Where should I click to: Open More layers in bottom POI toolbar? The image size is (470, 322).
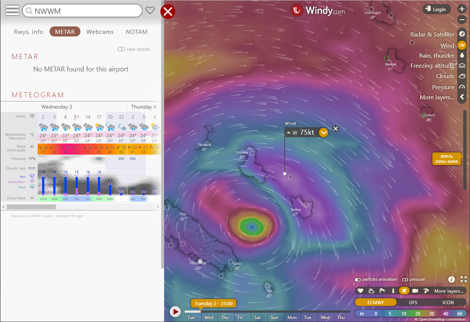[449, 291]
